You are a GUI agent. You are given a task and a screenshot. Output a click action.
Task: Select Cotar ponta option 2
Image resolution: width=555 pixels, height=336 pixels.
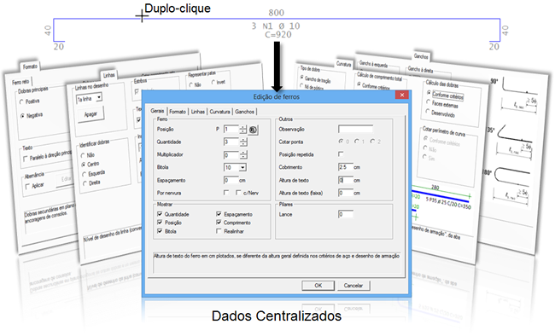coord(372,142)
